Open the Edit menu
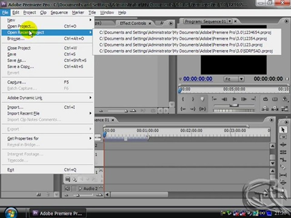291x218 pixels. 16,13
